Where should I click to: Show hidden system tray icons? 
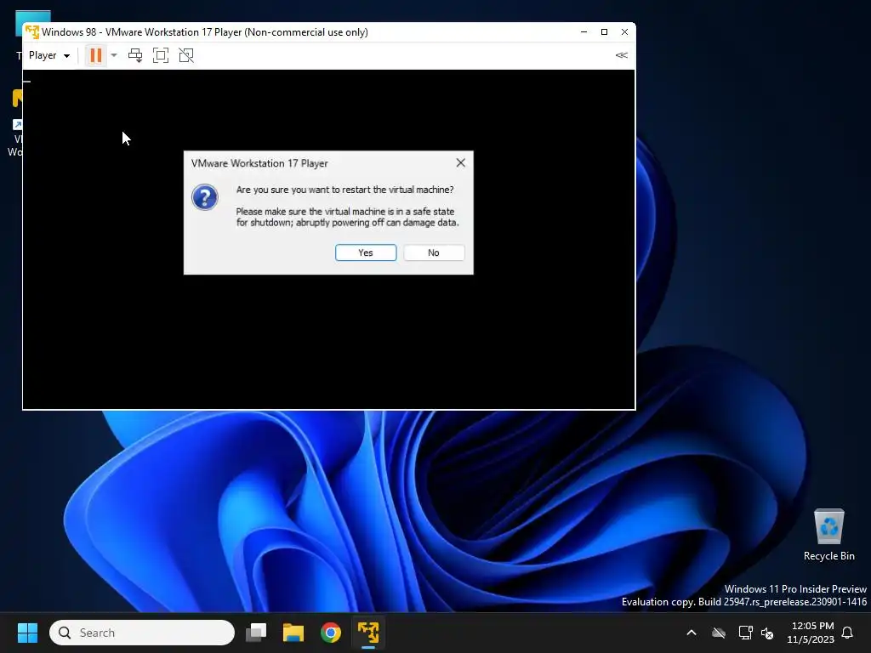point(692,633)
